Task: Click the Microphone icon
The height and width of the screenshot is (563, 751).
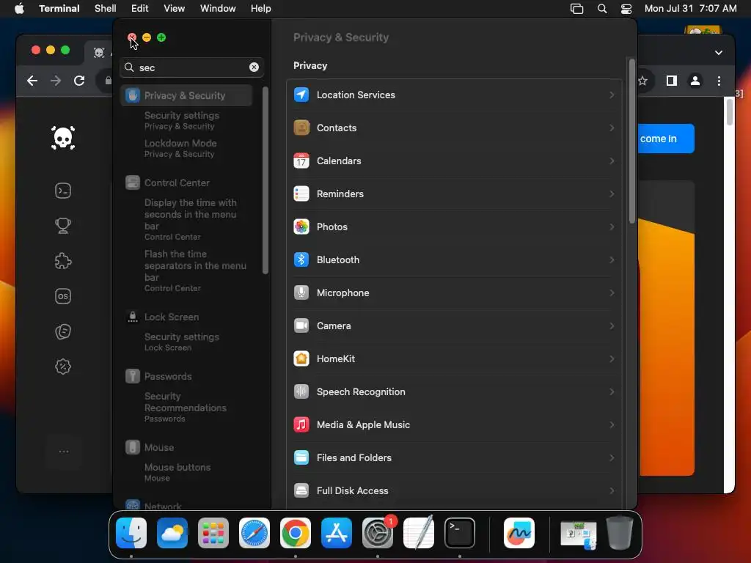Action: point(301,293)
